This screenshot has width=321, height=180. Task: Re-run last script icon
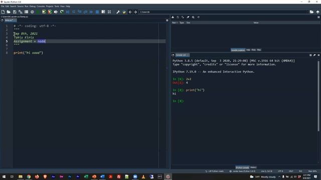[x=62, y=12]
